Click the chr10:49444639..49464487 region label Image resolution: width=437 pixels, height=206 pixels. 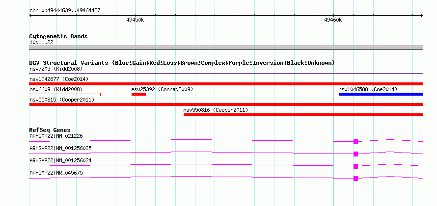65,11
